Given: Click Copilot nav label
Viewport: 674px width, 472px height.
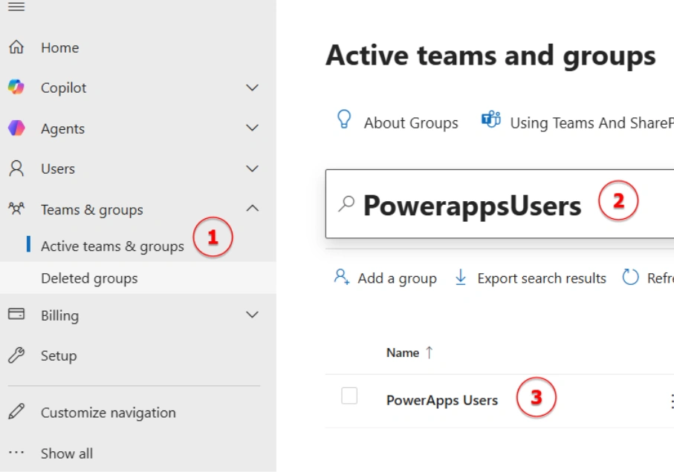Looking at the screenshot, I should tap(64, 88).
